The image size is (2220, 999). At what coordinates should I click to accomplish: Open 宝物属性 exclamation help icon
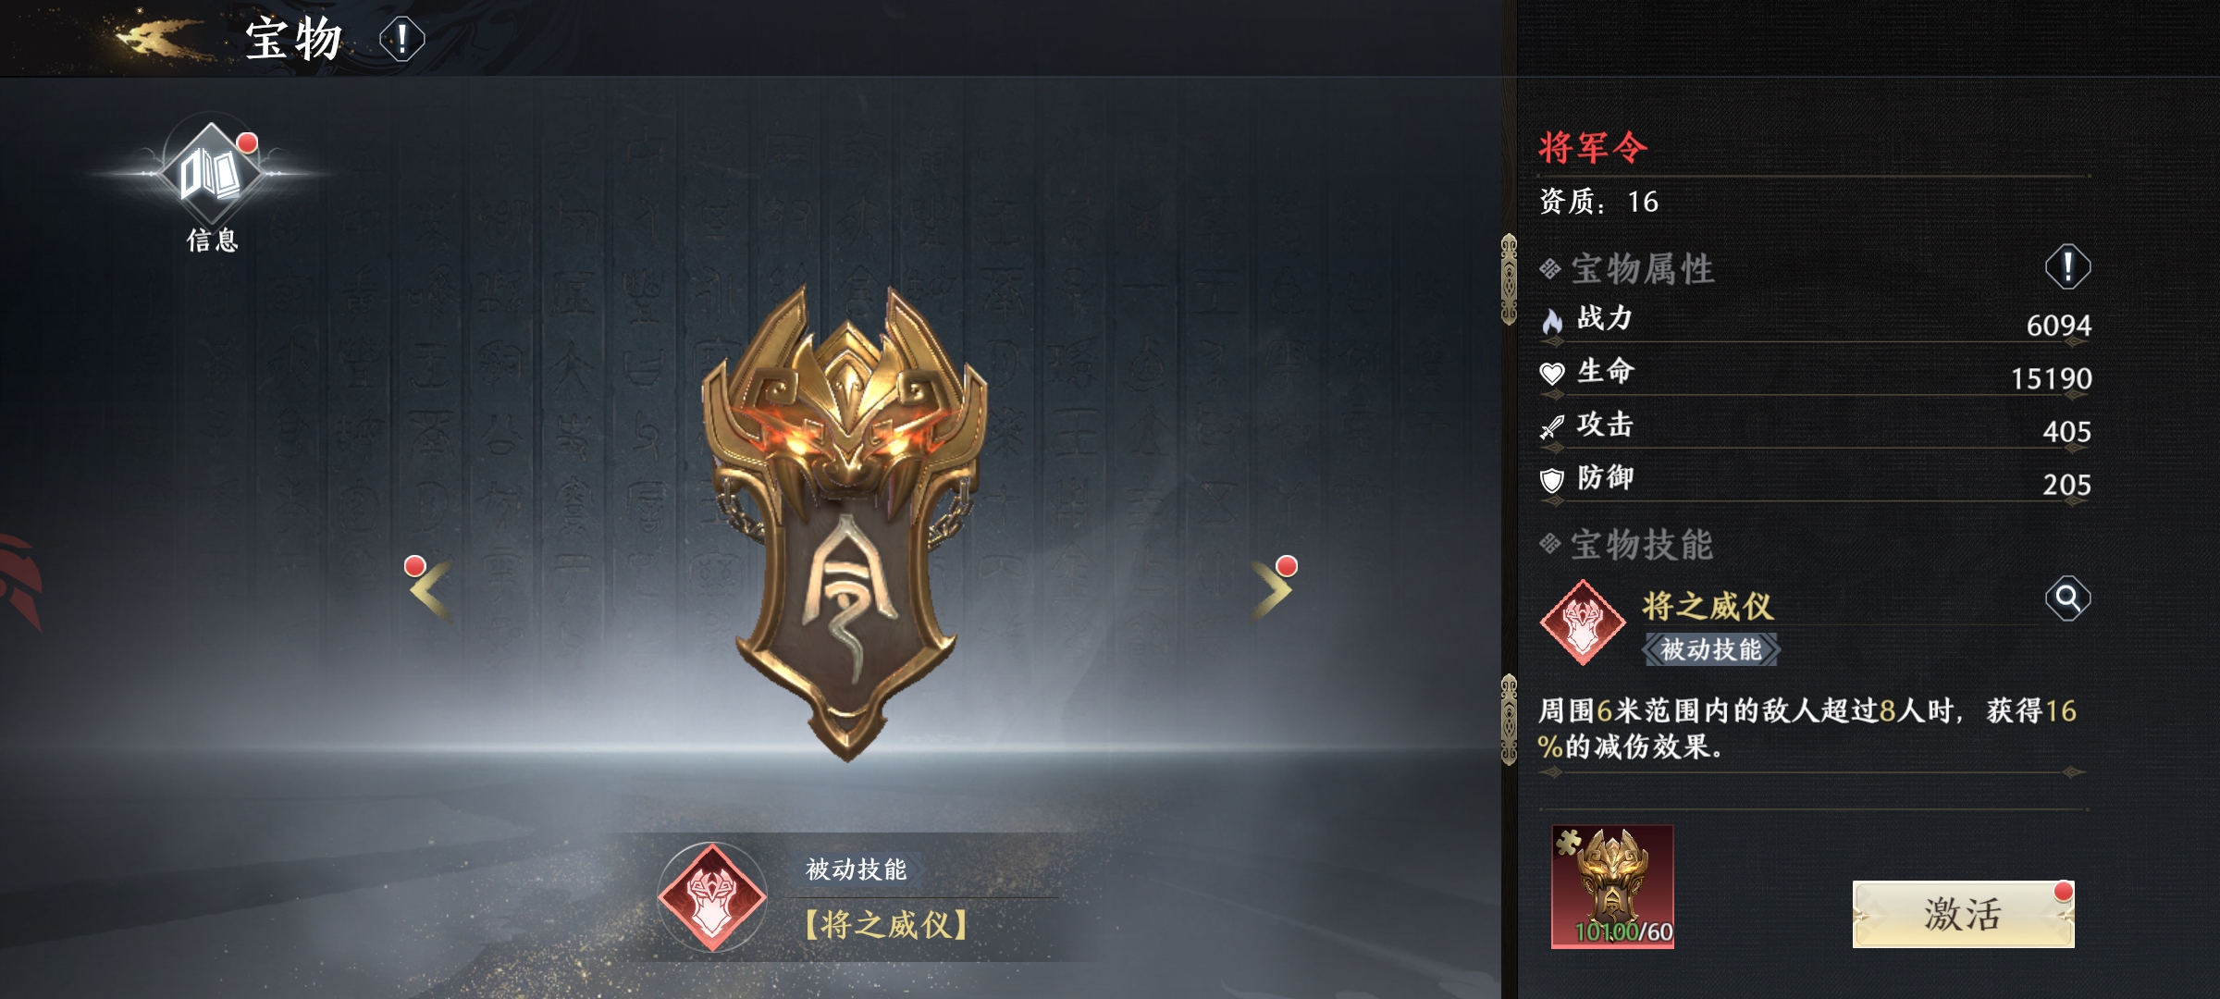coord(2067,267)
